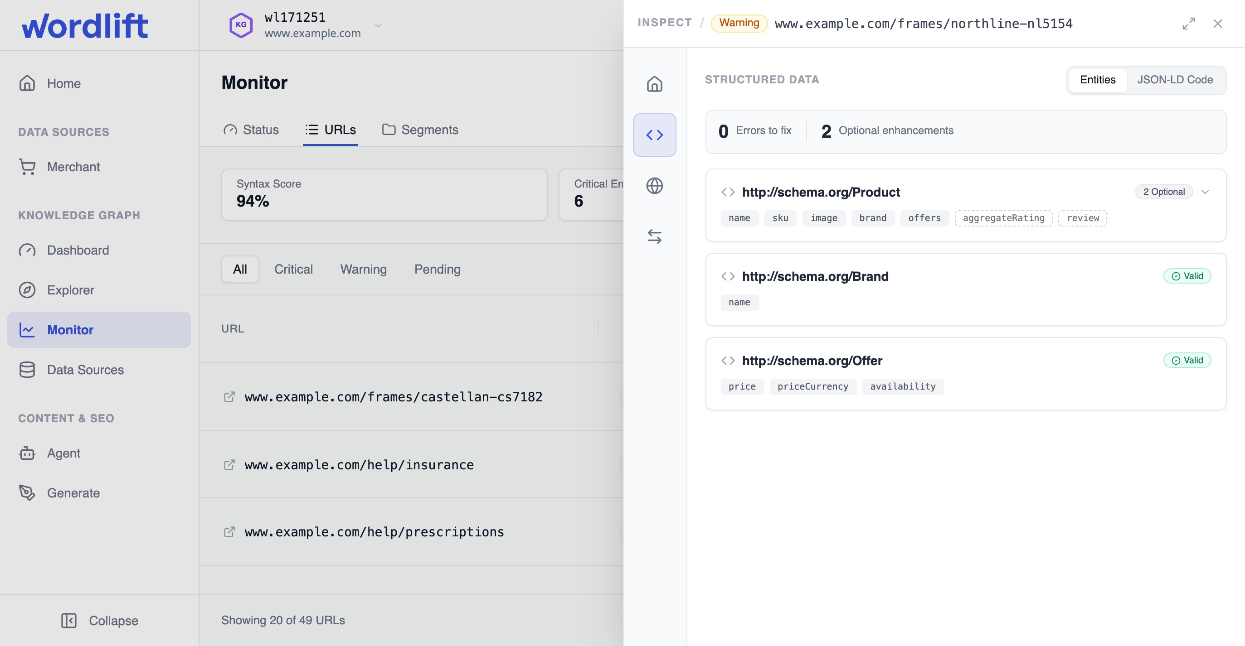Screen dimensions: 1245x646
Task: Collapse the sidebar
Action: [100, 621]
